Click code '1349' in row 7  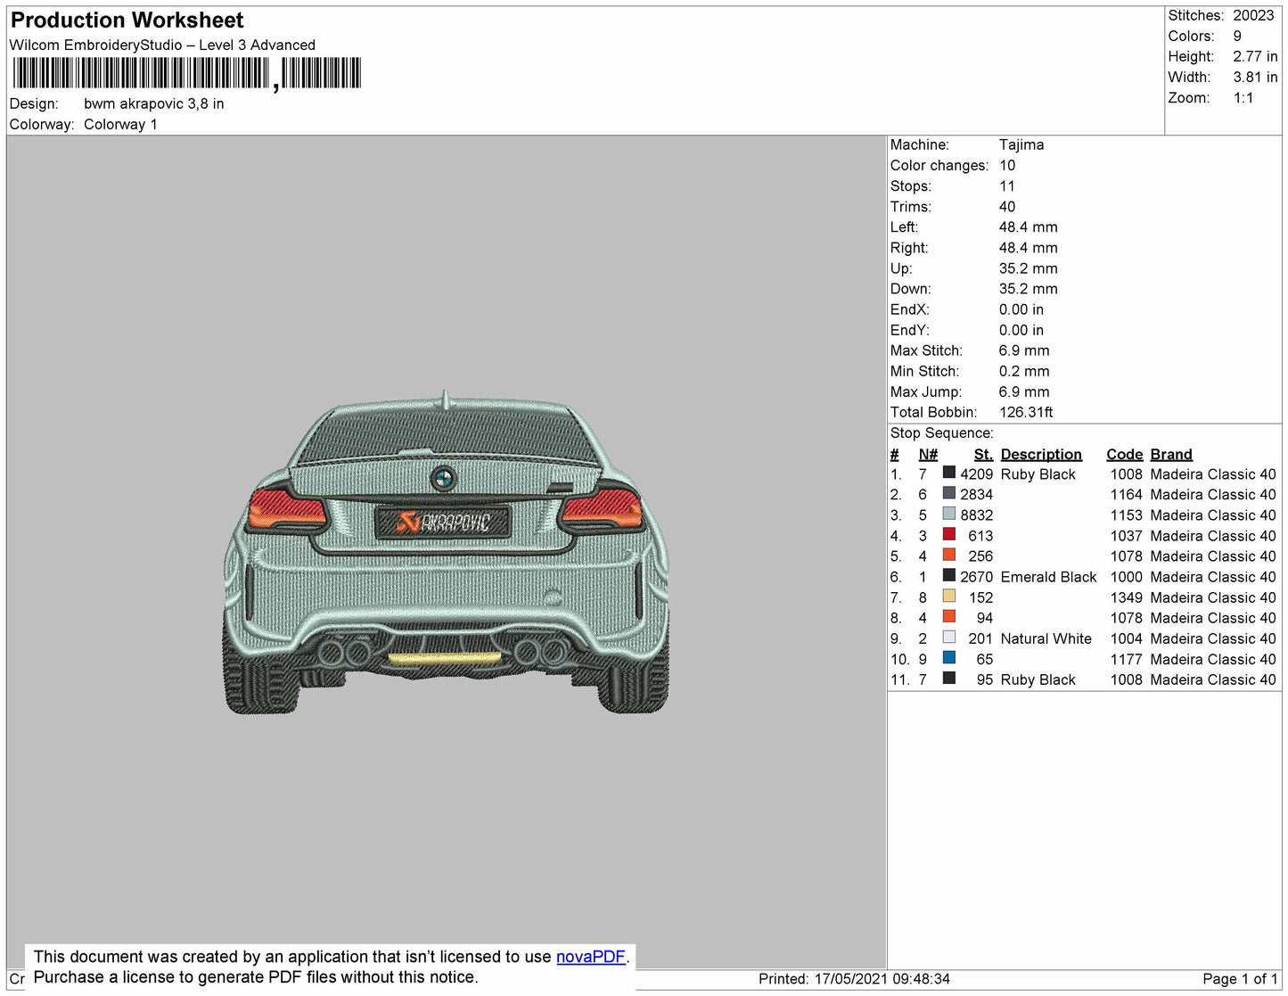pos(1126,597)
